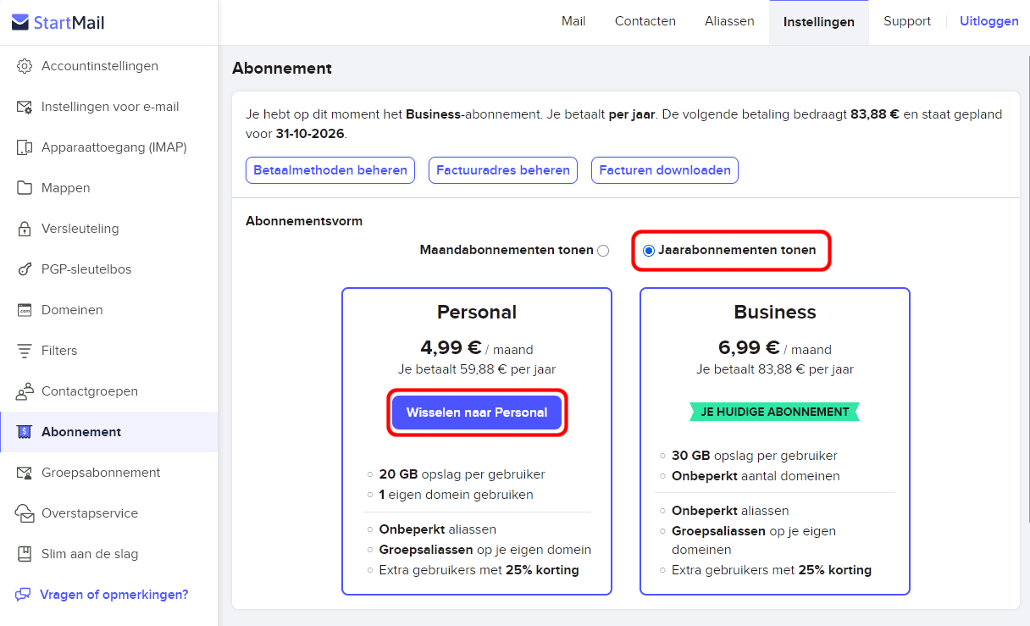Click the Contactgroepen people icon
Viewport: 1030px width, 626px height.
[x=25, y=391]
